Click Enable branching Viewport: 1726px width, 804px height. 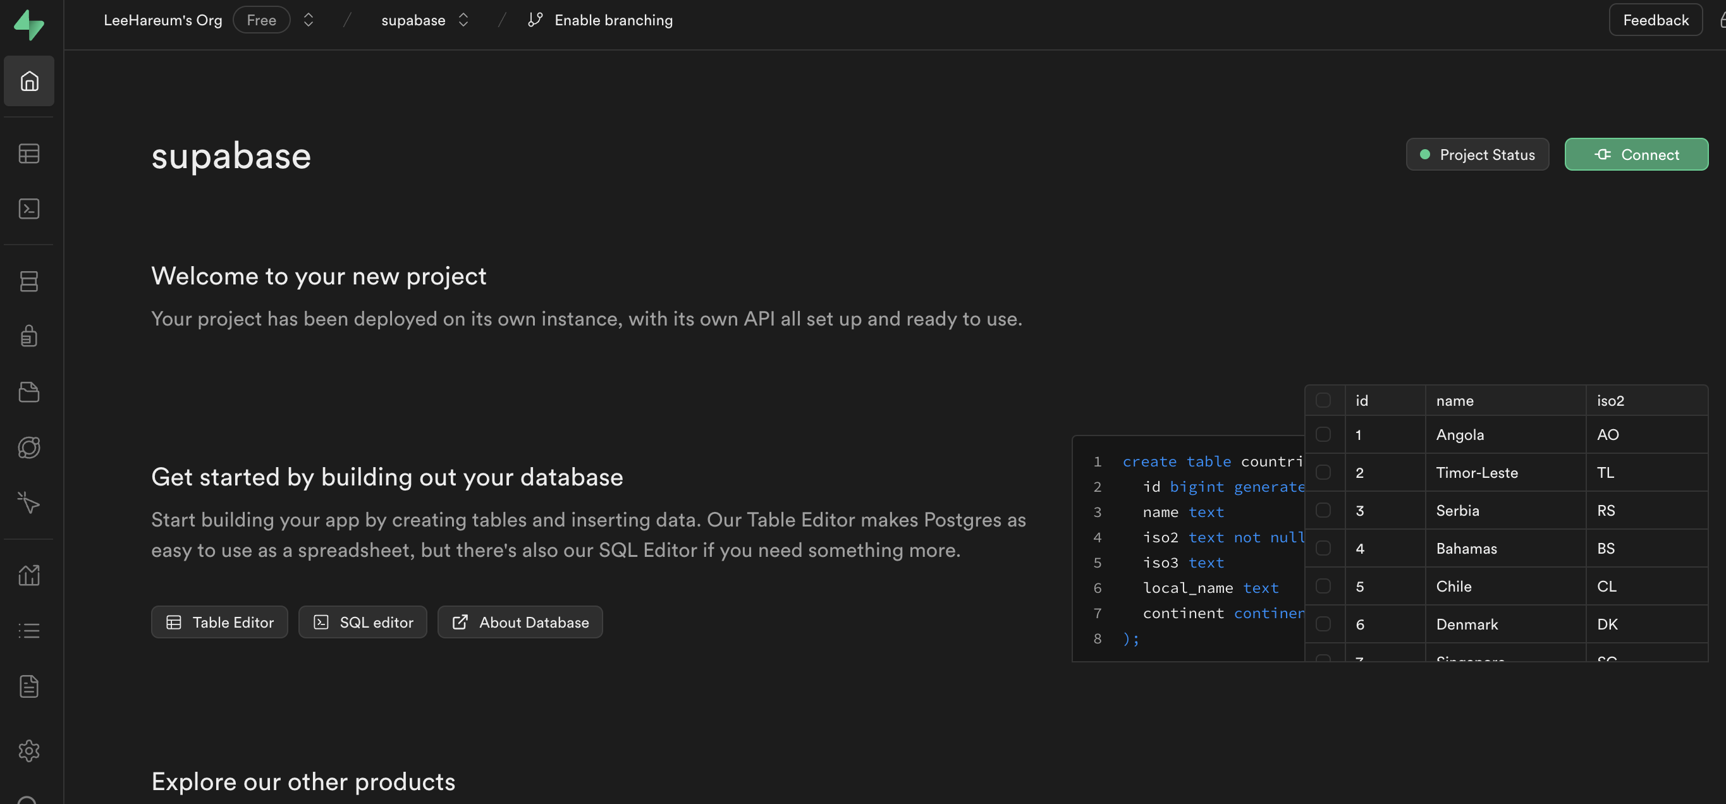(x=613, y=20)
